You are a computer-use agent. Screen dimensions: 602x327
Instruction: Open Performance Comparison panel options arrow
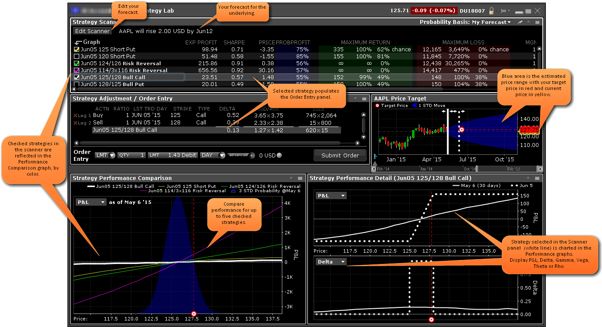[x=292, y=178]
